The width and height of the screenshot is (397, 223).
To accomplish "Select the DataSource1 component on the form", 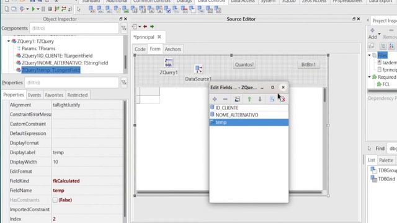I will 198,69.
